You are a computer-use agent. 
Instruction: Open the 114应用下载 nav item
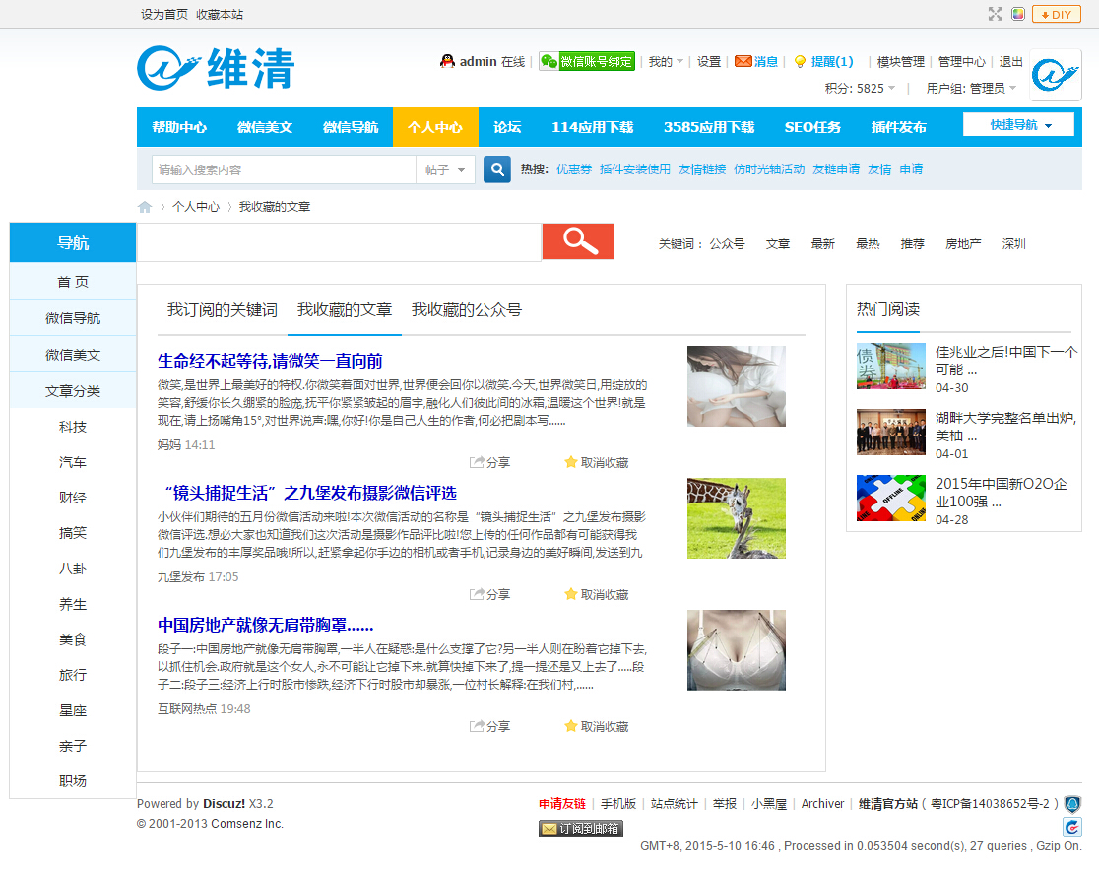point(592,127)
